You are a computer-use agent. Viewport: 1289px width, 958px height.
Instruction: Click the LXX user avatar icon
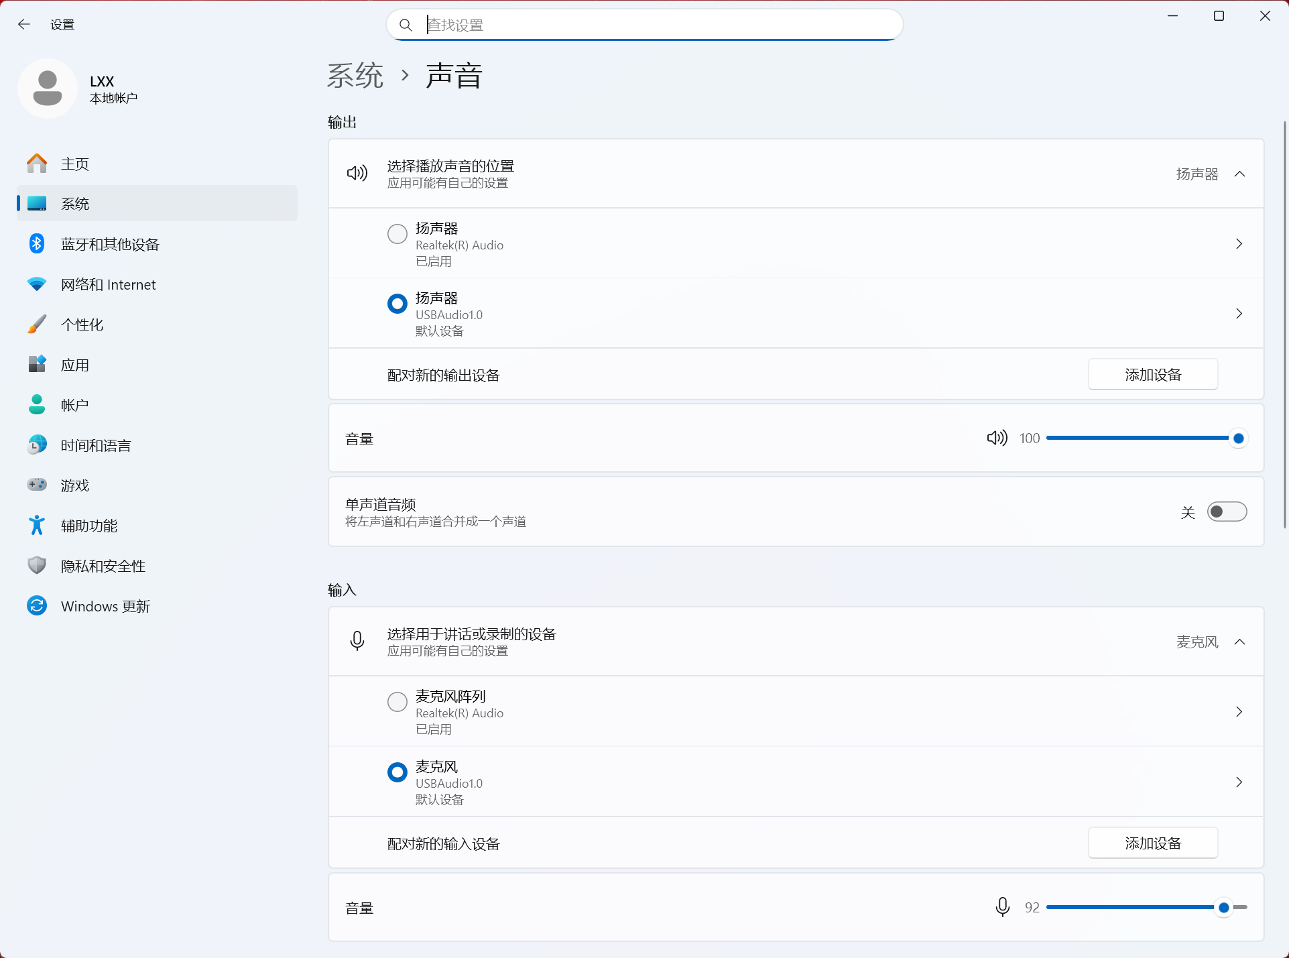tap(48, 88)
